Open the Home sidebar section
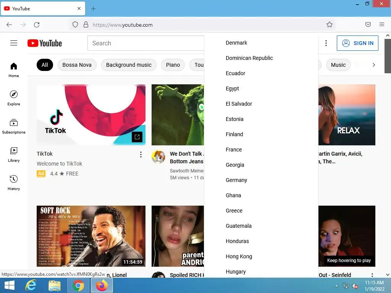 pyautogui.click(x=14, y=70)
